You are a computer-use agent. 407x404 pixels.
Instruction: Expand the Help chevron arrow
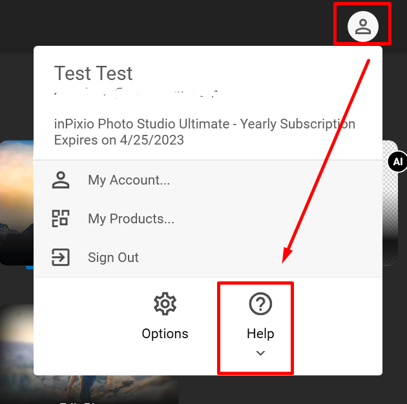coord(260,353)
